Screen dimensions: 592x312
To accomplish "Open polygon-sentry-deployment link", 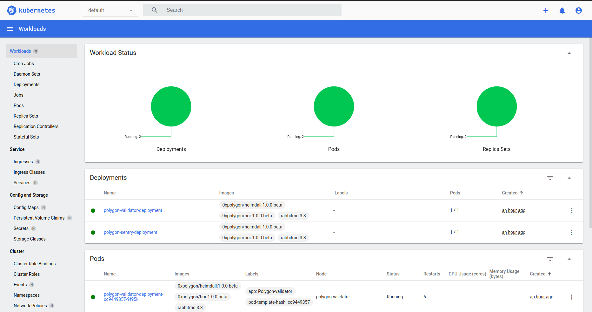I will point(130,232).
